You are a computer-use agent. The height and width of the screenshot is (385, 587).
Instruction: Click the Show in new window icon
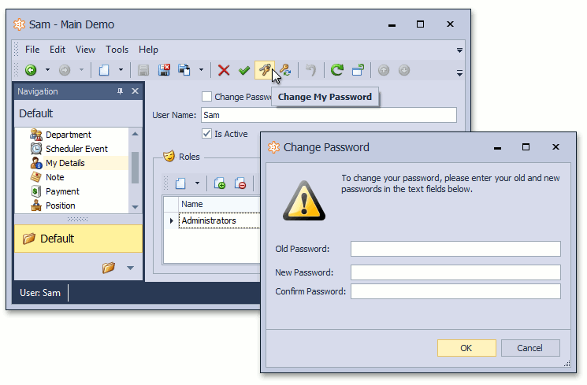point(358,70)
